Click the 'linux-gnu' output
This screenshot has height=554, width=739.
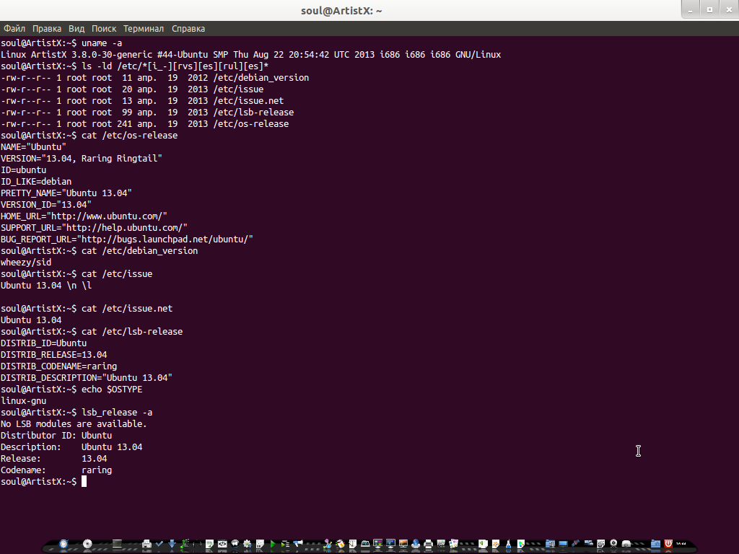tap(24, 401)
